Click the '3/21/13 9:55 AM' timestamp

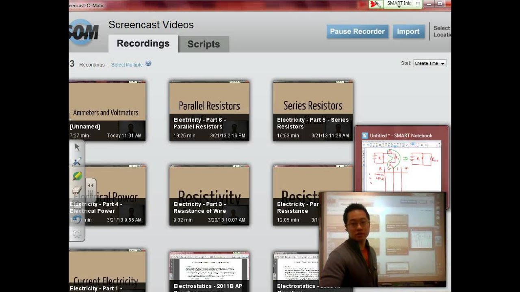(x=124, y=220)
